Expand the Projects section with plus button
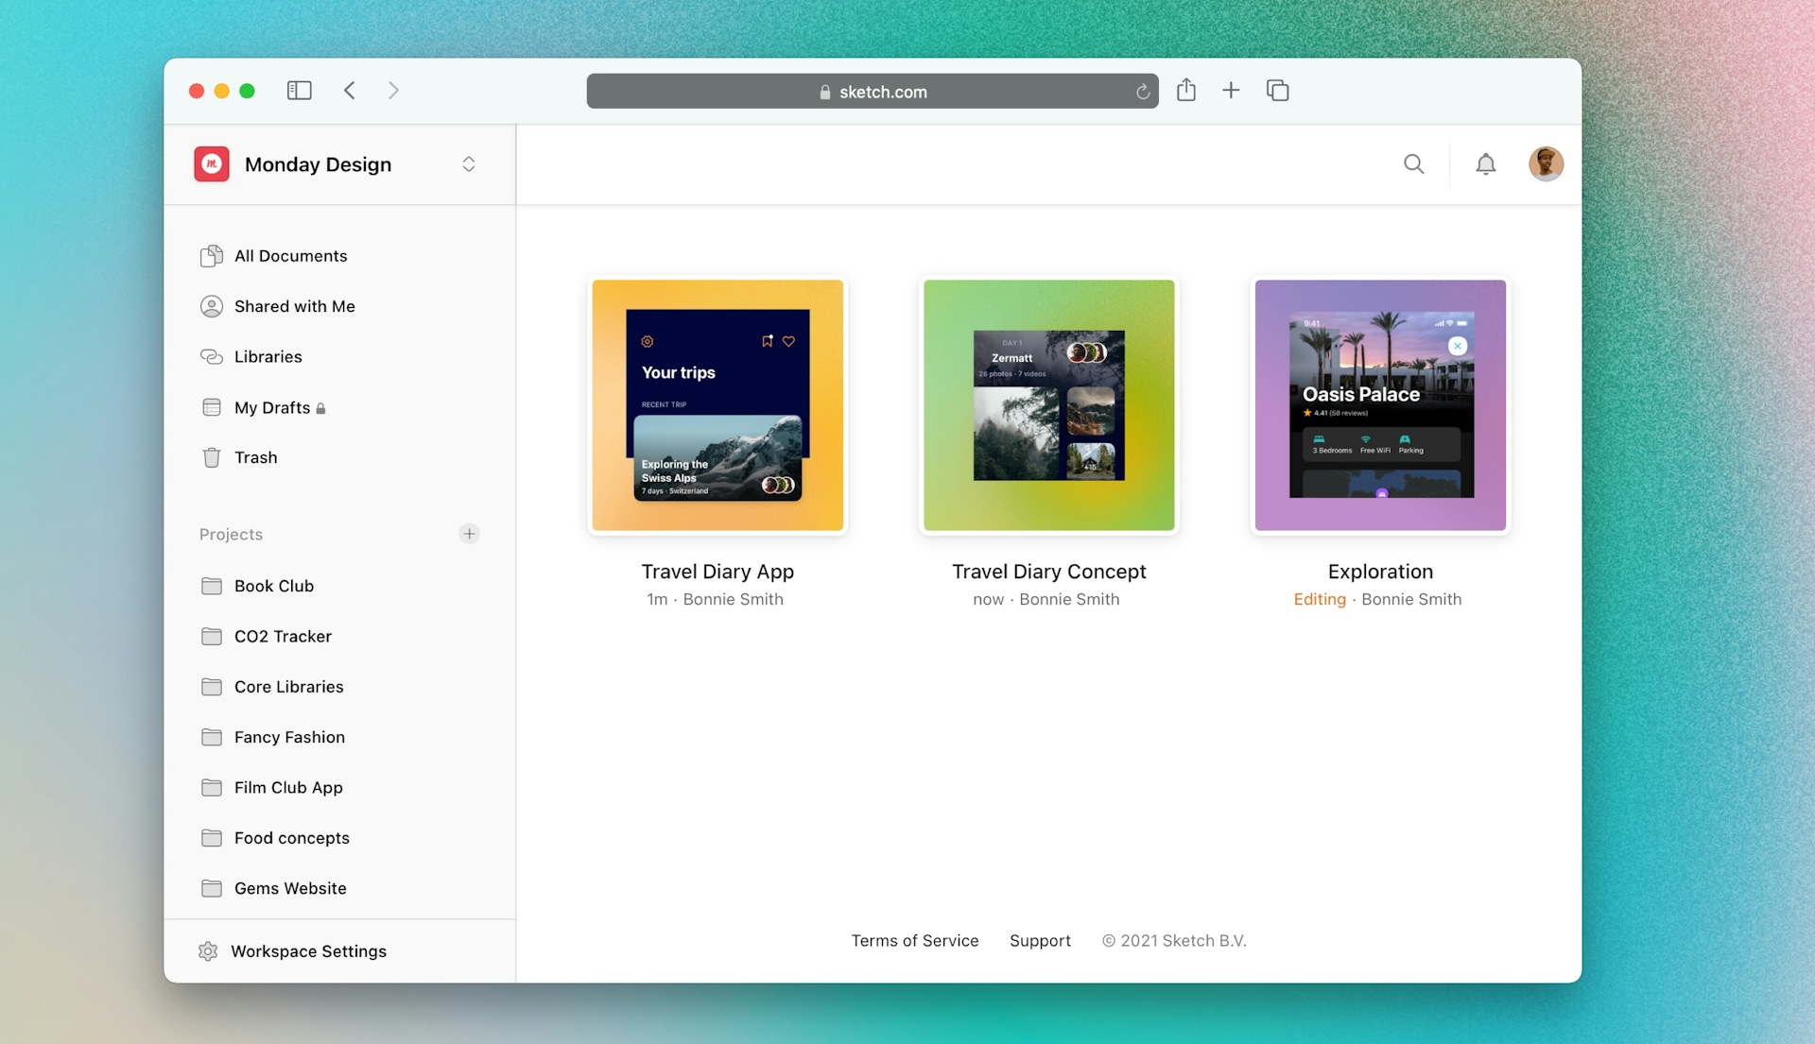Viewport: 1815px width, 1044px height. click(x=470, y=533)
